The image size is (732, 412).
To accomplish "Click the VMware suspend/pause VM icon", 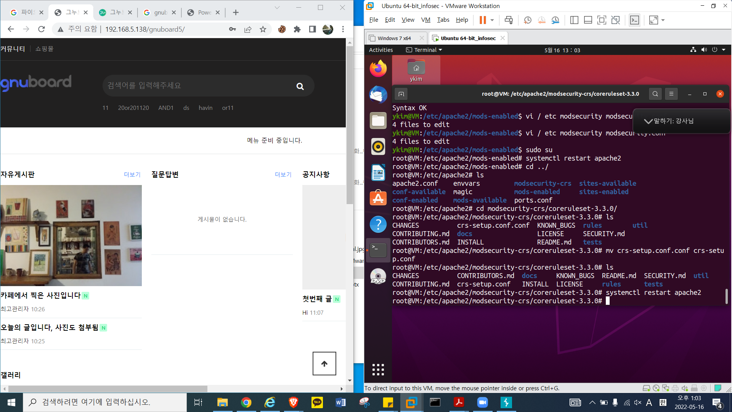I will pyautogui.click(x=483, y=20).
